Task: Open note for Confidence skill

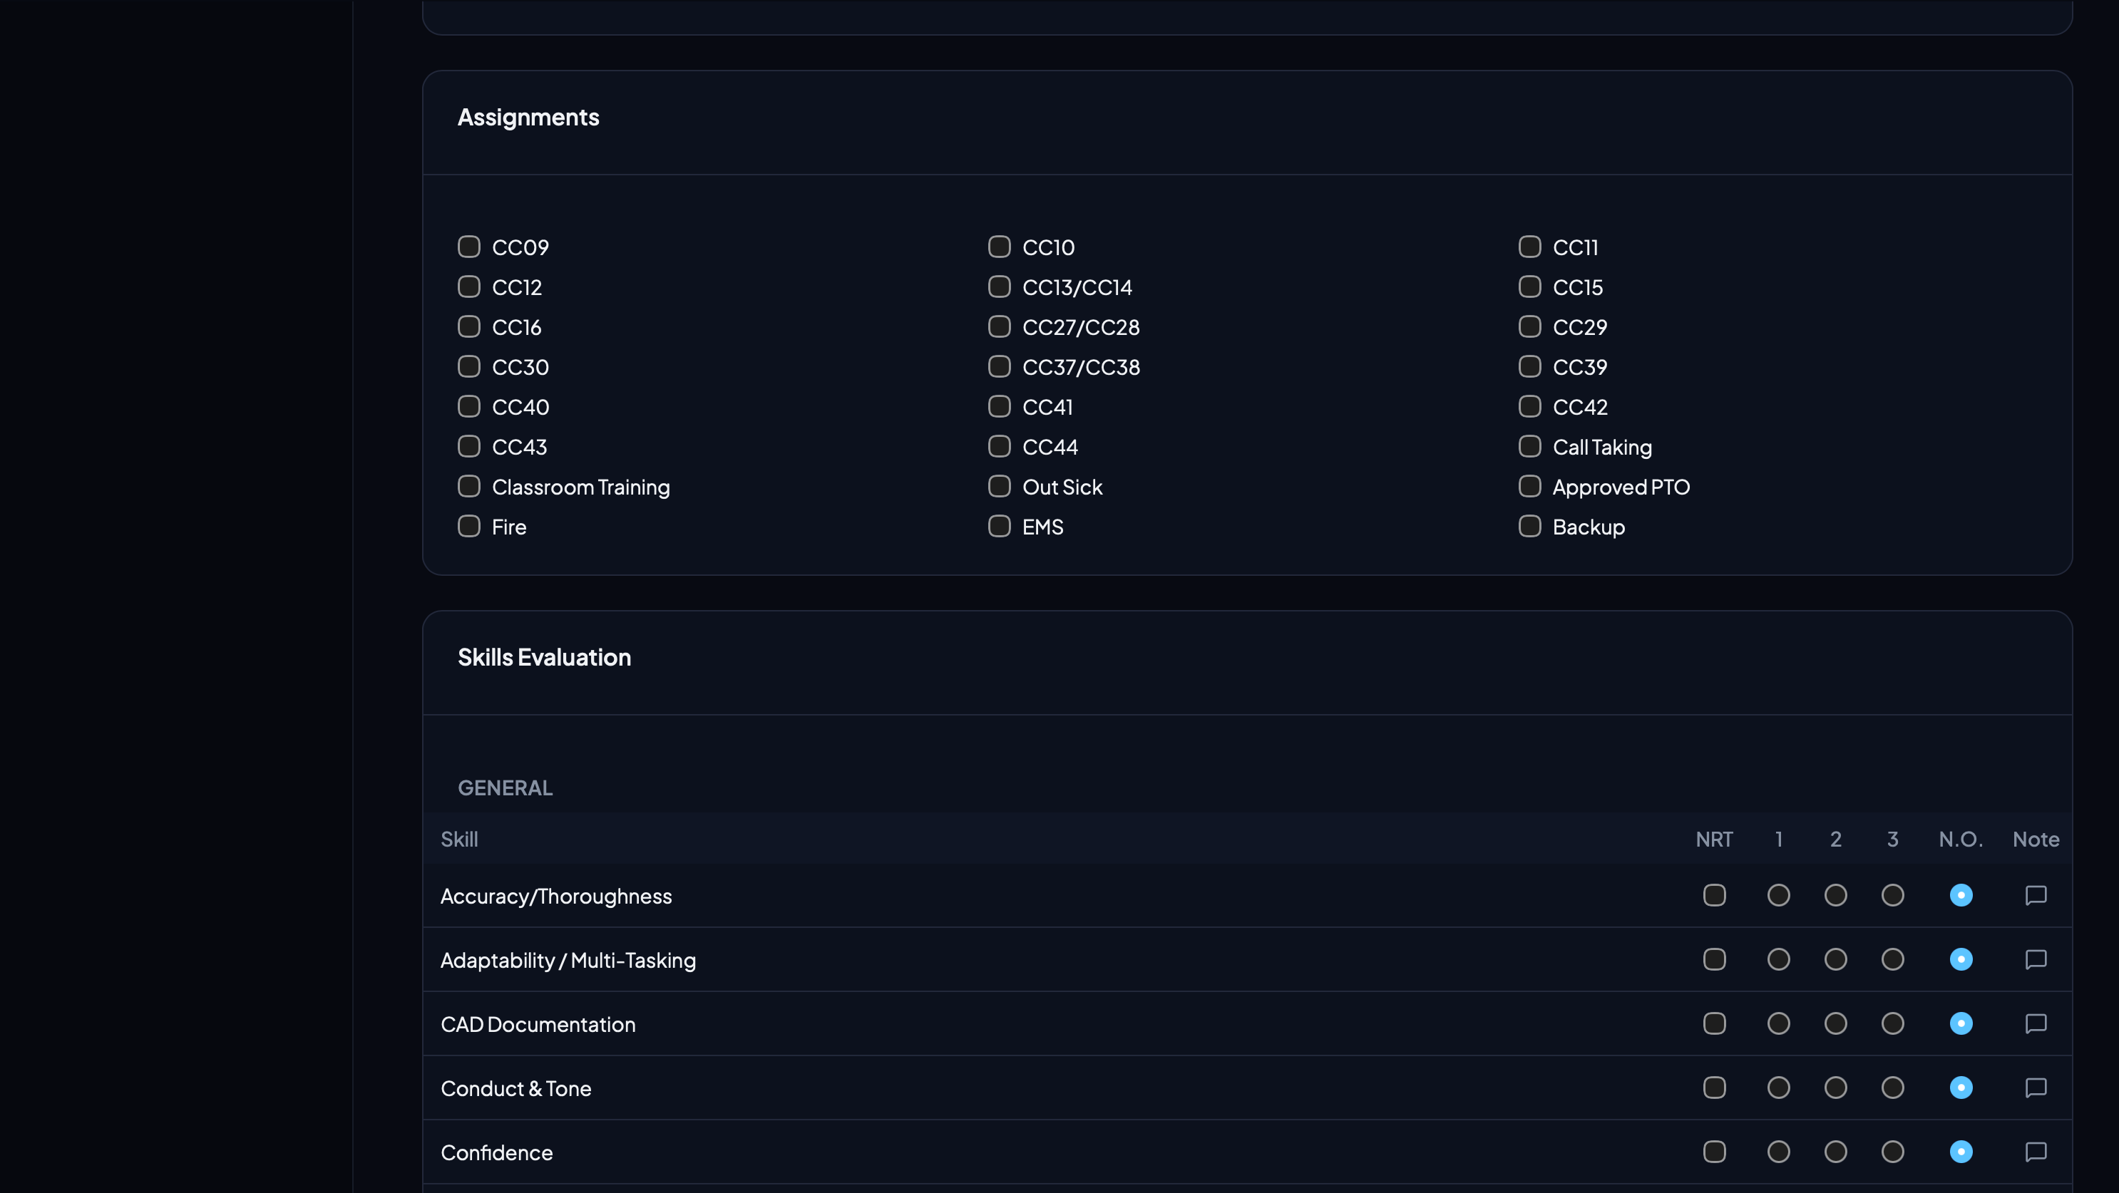Action: [x=2035, y=1152]
